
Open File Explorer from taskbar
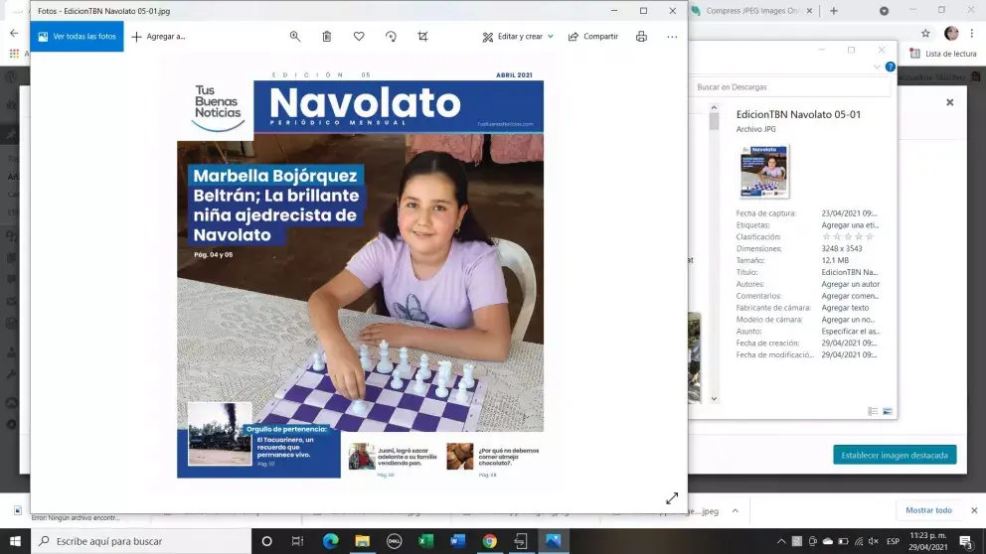(362, 541)
